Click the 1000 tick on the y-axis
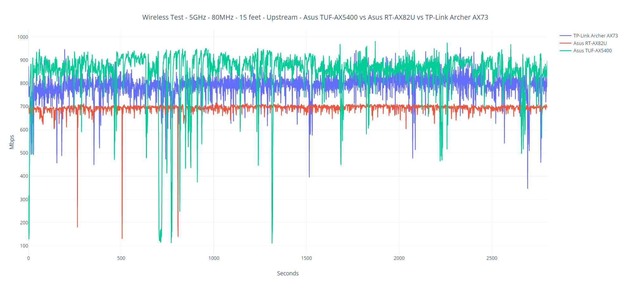The width and height of the screenshot is (624, 282). pos(23,37)
